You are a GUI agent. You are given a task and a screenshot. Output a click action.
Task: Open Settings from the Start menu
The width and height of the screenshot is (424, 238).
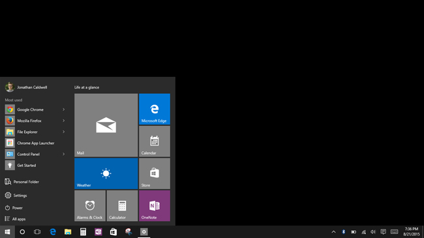(x=16, y=195)
